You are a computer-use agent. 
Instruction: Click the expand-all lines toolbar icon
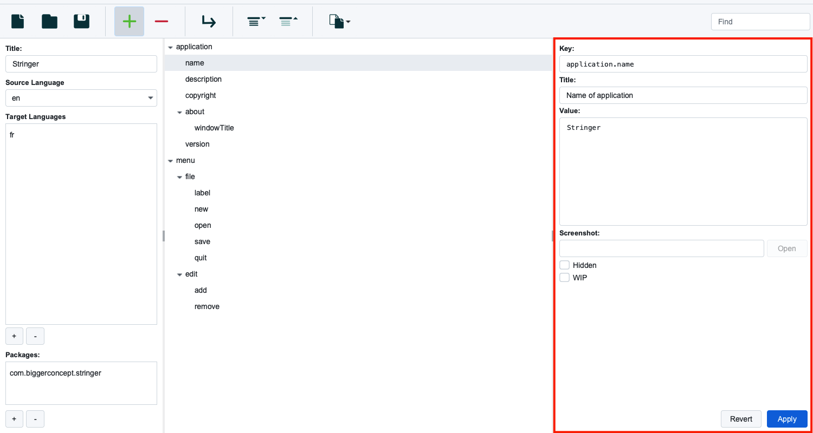(256, 21)
